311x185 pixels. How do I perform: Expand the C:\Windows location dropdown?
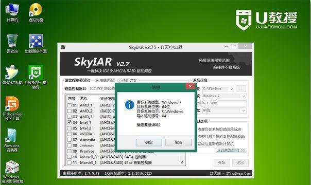coord(232,89)
